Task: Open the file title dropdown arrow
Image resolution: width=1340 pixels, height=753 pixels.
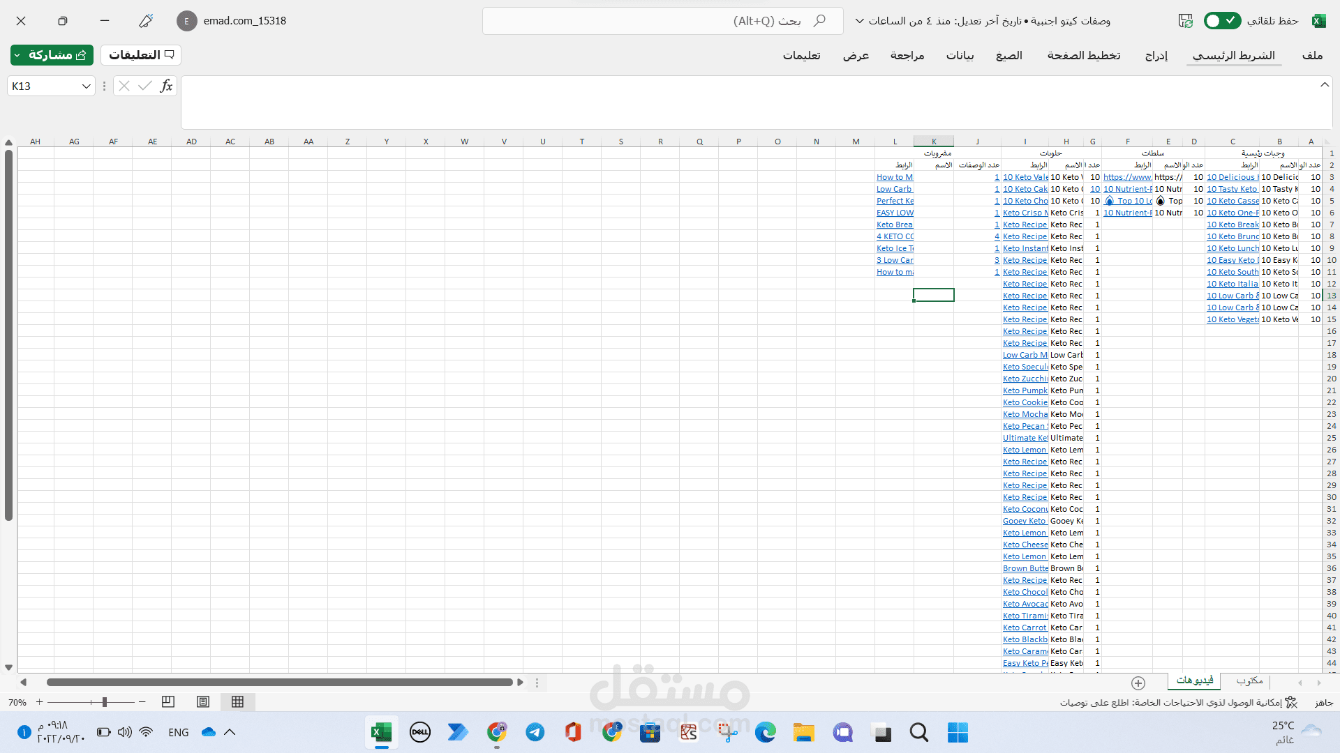Action: coord(859,21)
